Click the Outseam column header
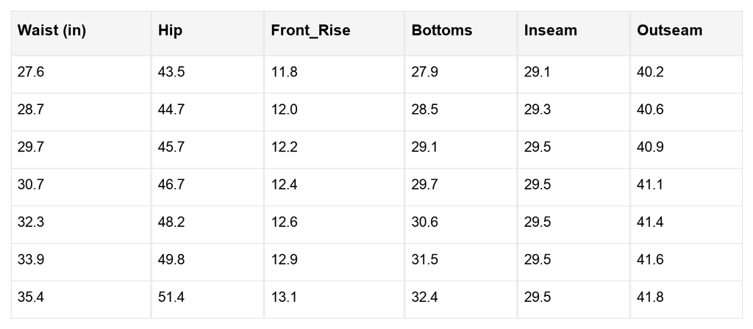 [x=670, y=31]
